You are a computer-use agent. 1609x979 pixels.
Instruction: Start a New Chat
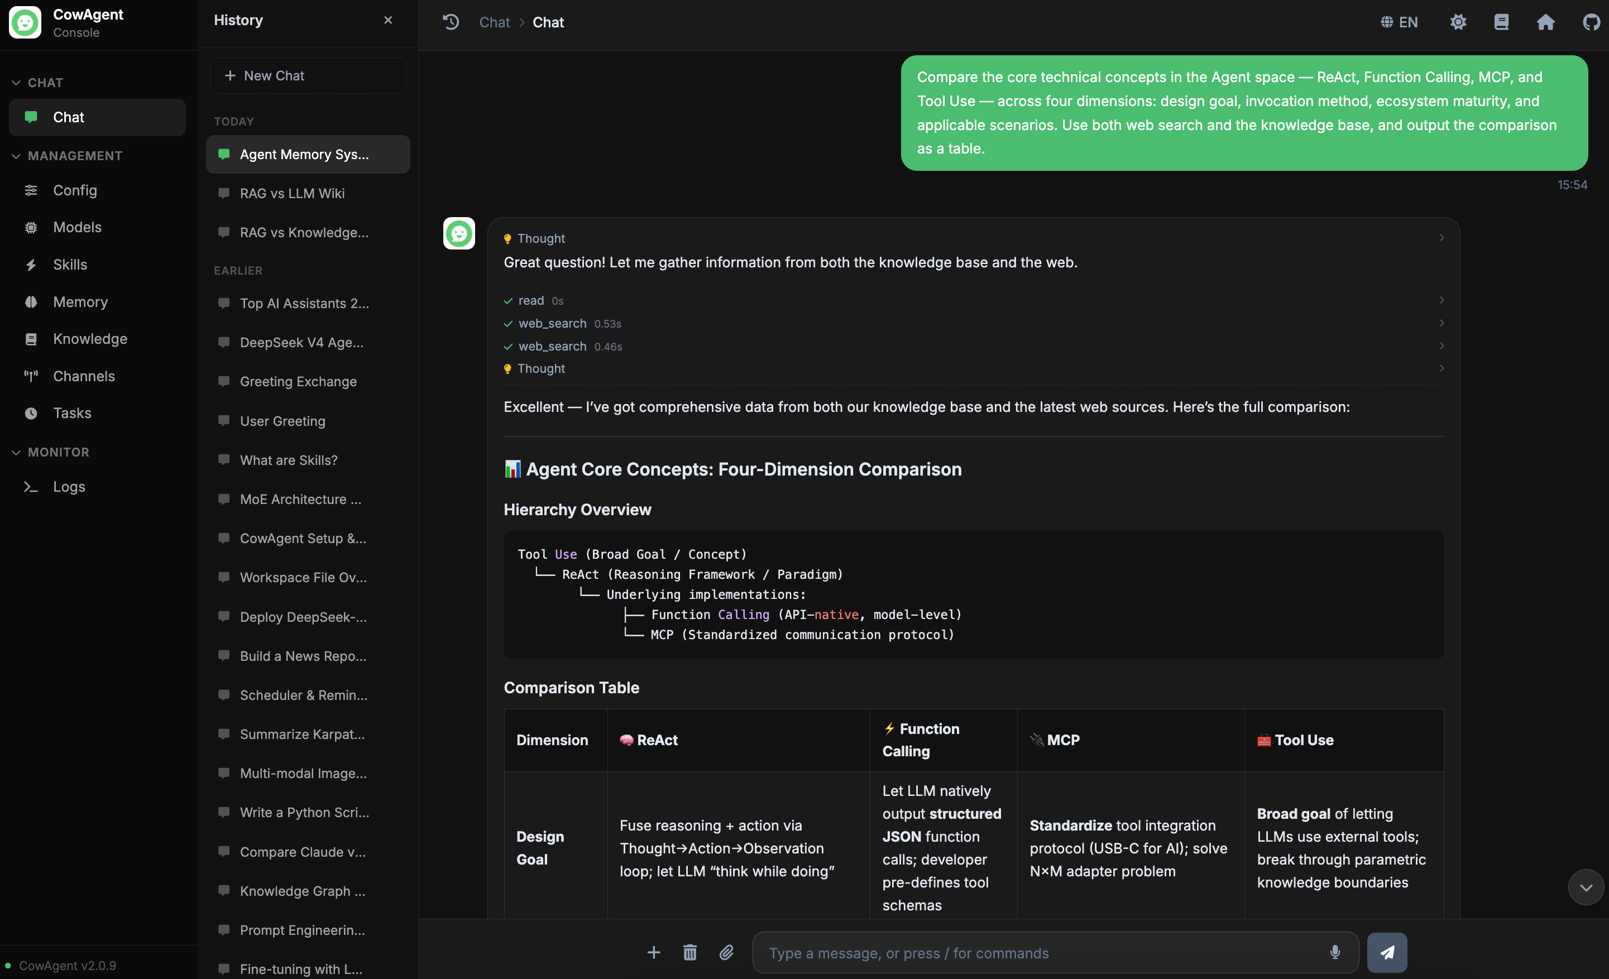(308, 76)
